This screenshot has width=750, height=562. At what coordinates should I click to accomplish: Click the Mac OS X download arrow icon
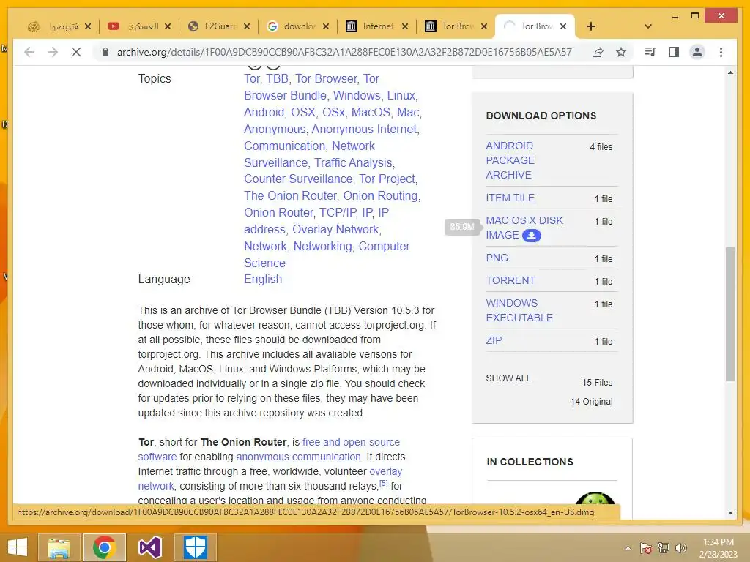(532, 236)
